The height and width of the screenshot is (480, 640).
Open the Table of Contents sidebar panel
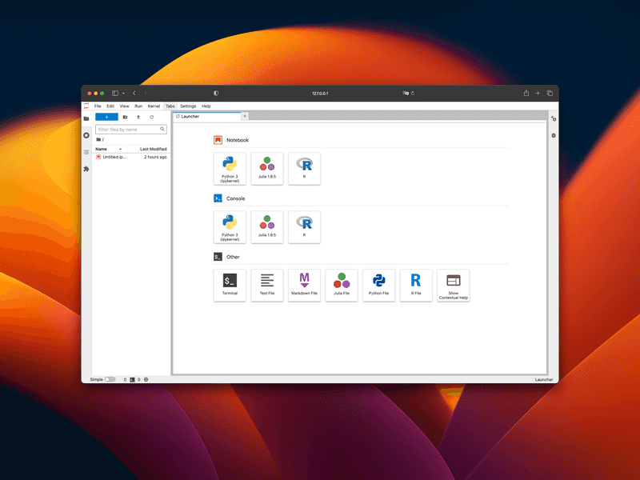pos(86,152)
